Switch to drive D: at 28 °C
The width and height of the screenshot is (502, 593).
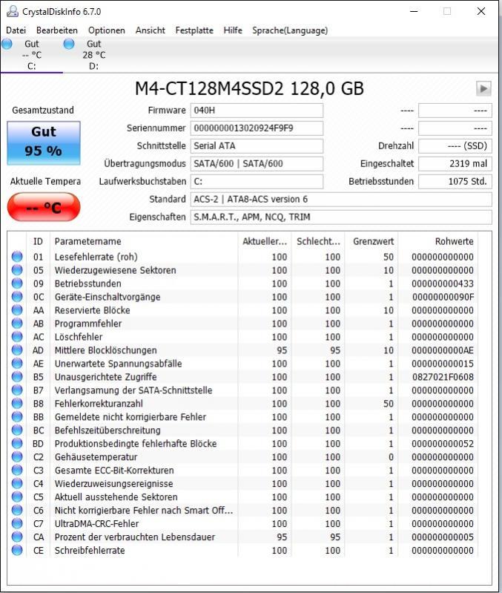(93, 55)
